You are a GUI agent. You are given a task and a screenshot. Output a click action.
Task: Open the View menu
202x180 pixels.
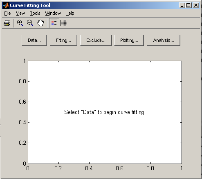[20, 13]
